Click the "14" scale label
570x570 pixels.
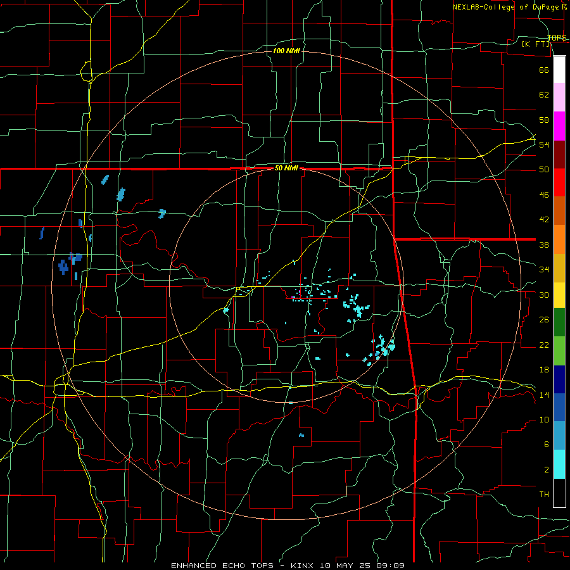pos(544,395)
